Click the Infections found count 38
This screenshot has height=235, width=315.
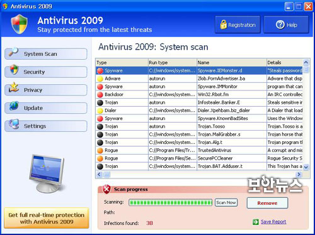point(149,223)
